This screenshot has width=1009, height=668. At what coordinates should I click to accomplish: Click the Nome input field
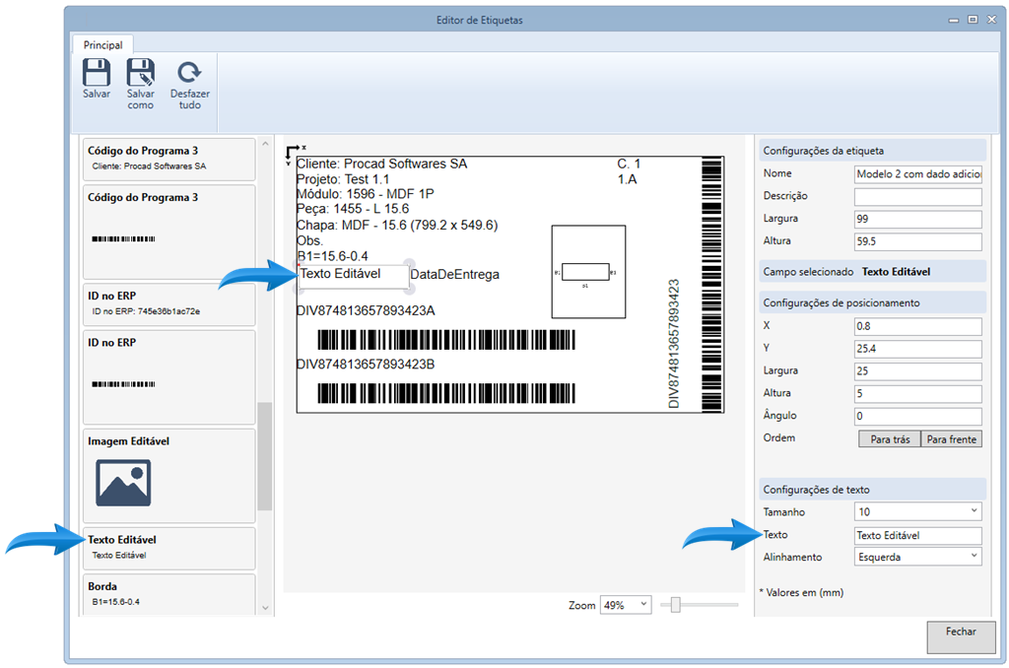tap(917, 174)
